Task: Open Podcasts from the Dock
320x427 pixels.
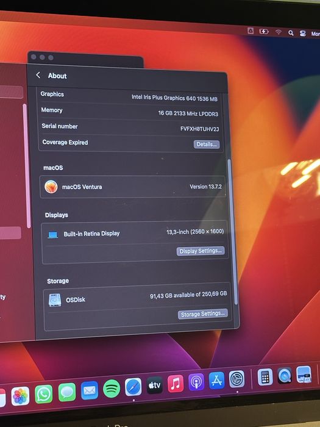Action: (x=196, y=382)
